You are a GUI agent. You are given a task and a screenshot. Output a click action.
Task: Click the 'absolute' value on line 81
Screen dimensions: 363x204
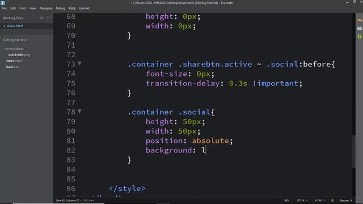(x=210, y=141)
